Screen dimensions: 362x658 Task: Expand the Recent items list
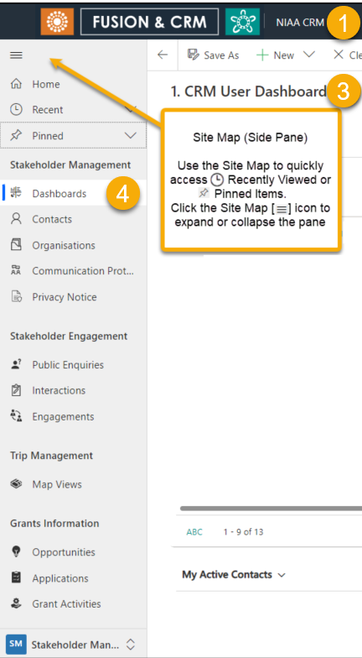[x=131, y=109]
